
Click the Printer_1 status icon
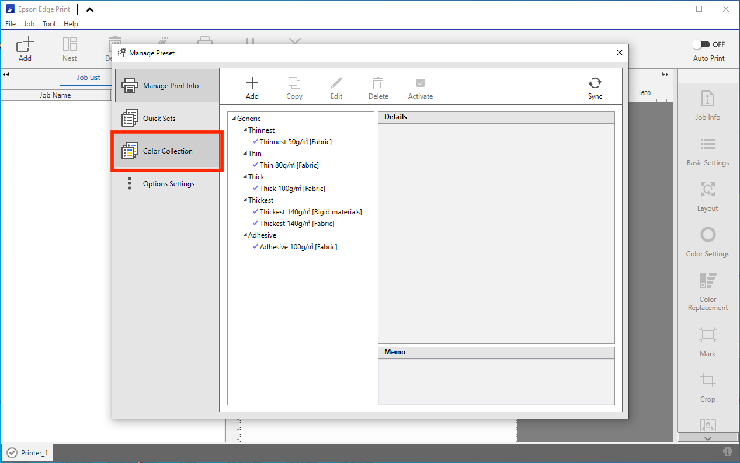coord(12,452)
